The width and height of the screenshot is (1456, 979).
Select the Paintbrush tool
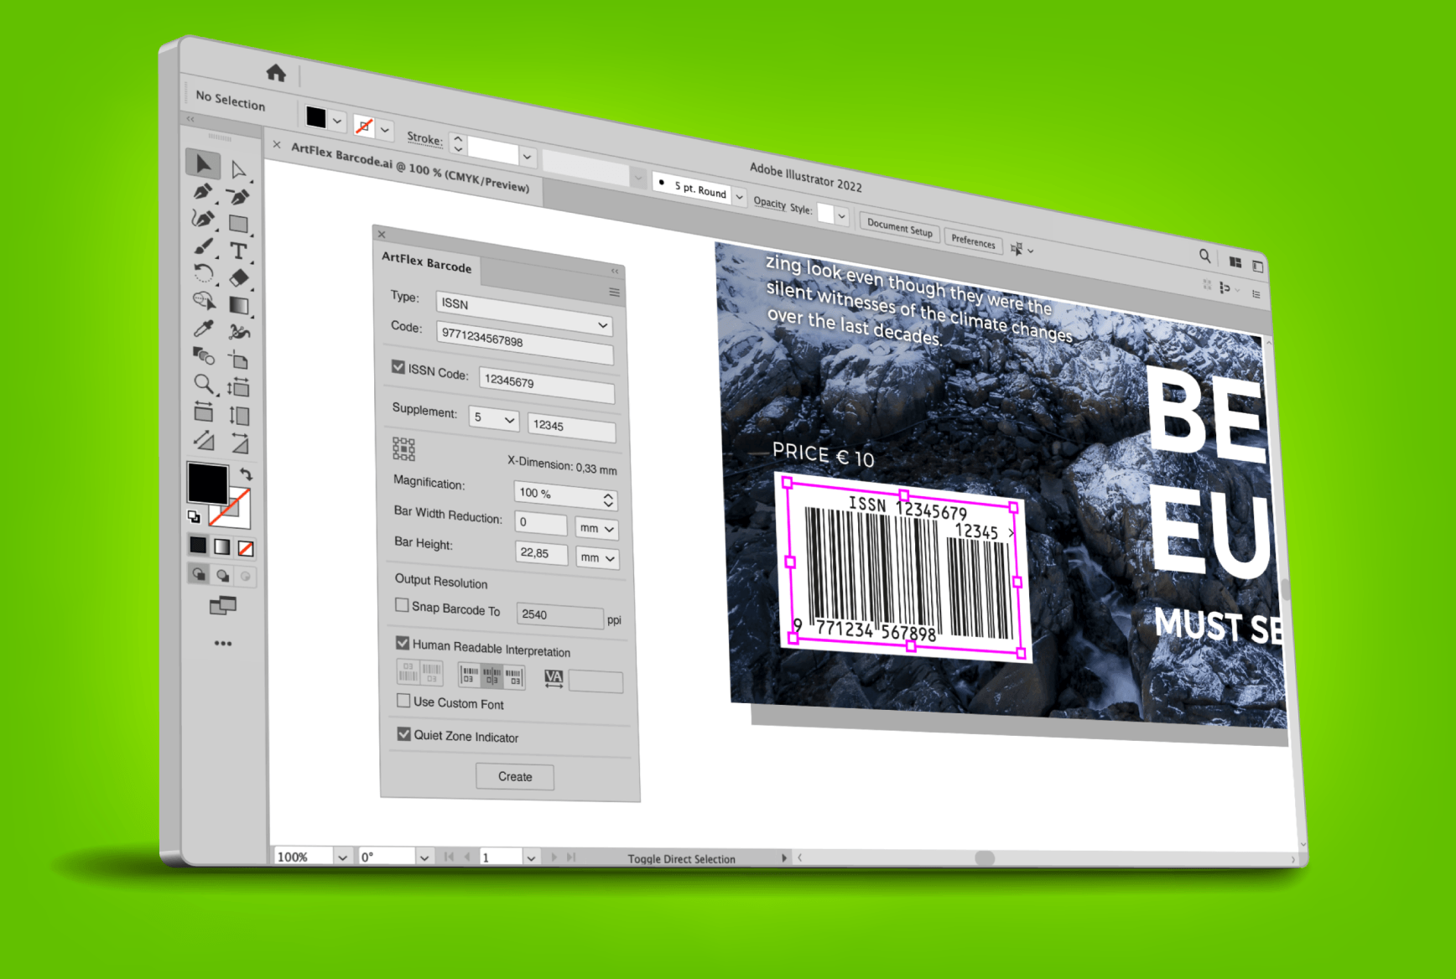[203, 246]
